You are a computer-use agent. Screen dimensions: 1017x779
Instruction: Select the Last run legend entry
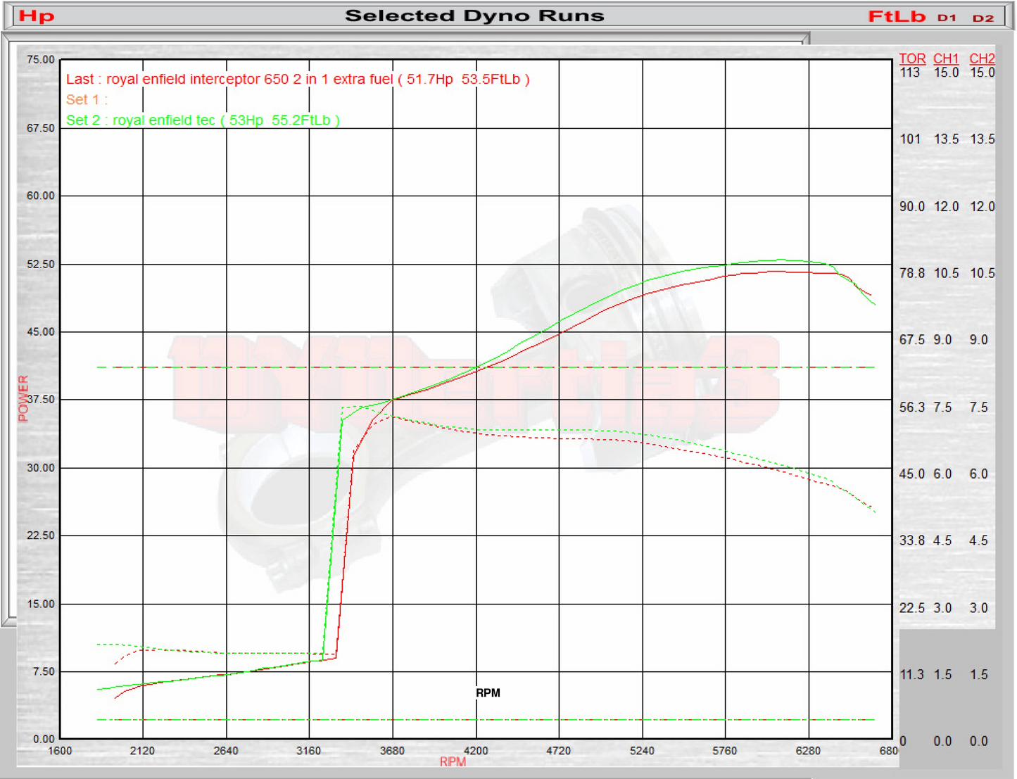298,80
